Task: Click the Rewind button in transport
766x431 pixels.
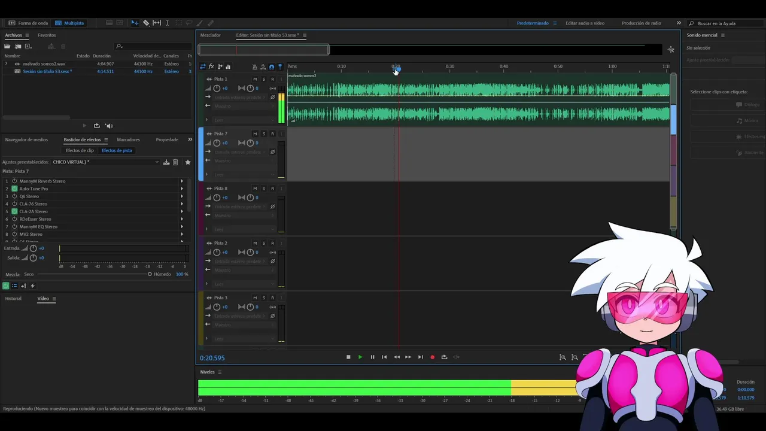Action: pyautogui.click(x=396, y=357)
